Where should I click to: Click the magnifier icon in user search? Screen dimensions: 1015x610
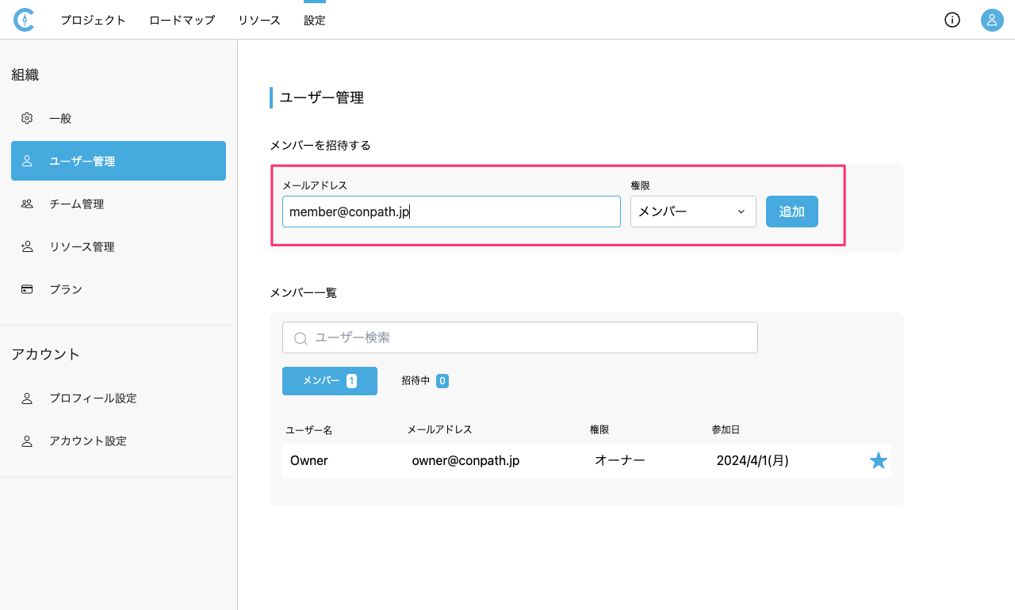301,338
